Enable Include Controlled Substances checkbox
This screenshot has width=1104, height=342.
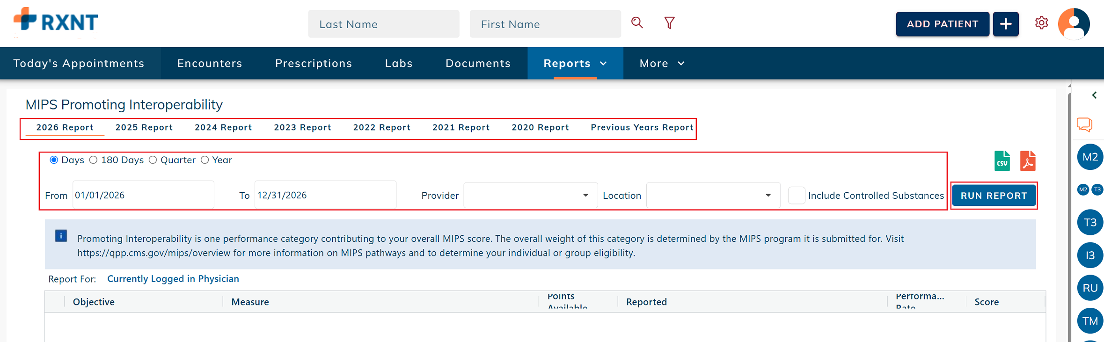797,195
